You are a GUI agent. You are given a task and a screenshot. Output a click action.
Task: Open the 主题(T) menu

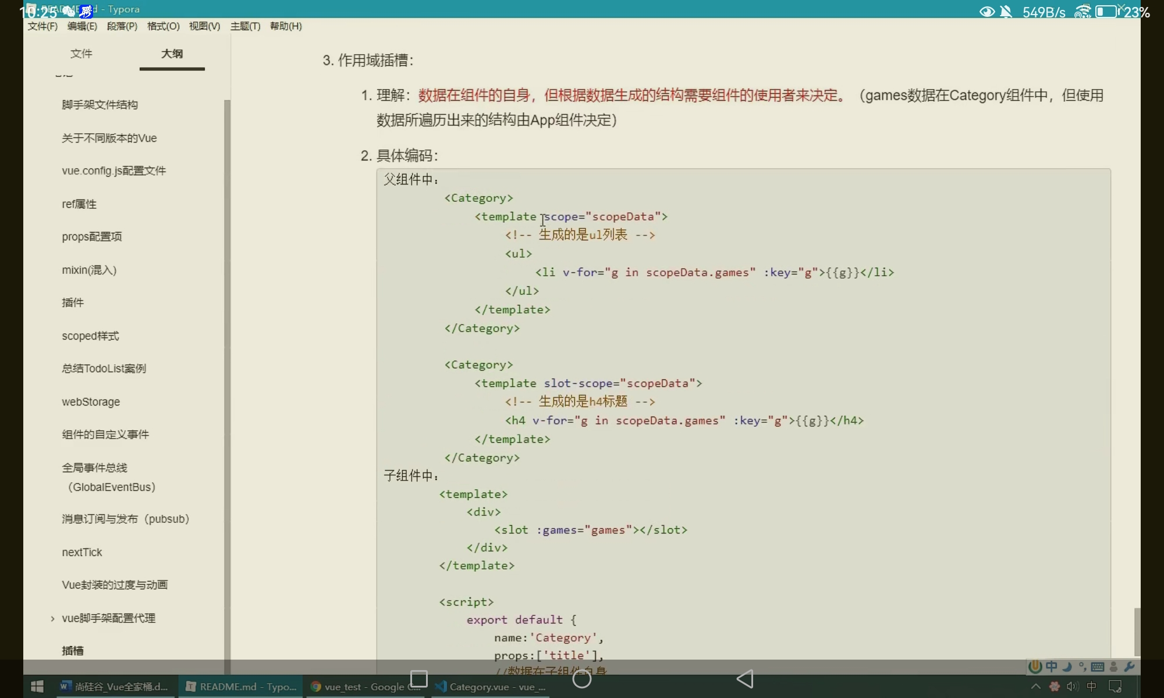tap(245, 26)
